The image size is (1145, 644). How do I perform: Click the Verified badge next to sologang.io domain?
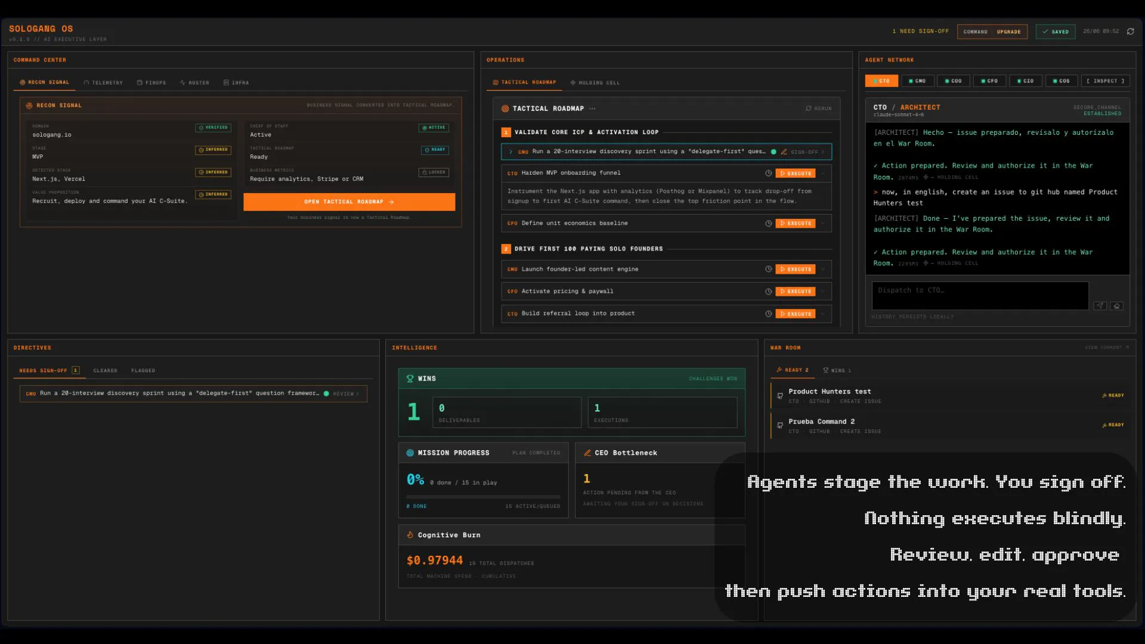click(213, 128)
